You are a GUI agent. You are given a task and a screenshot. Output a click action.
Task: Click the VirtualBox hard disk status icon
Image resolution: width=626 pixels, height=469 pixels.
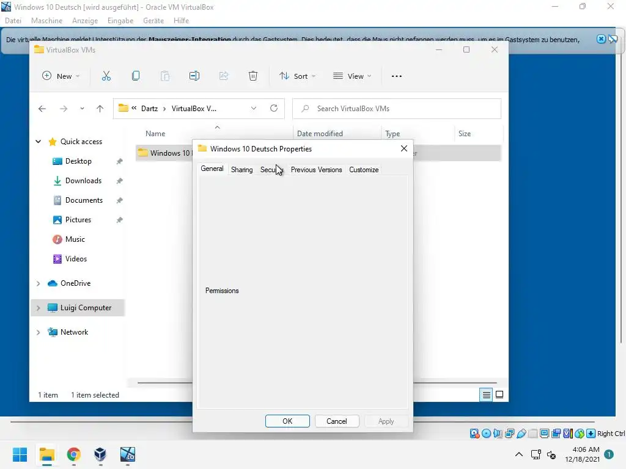pyautogui.click(x=474, y=434)
